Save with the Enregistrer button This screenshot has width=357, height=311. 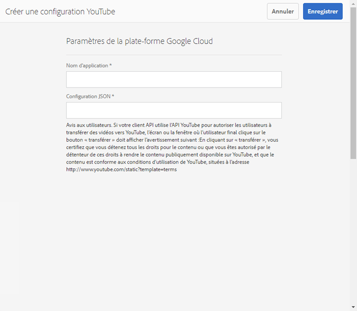click(323, 11)
